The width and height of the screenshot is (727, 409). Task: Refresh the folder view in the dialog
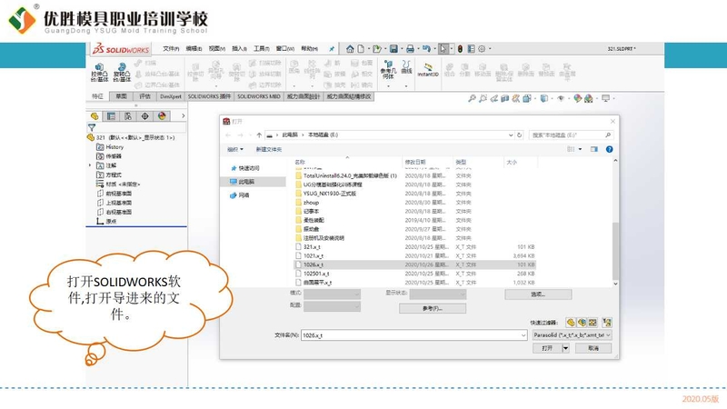click(x=520, y=134)
